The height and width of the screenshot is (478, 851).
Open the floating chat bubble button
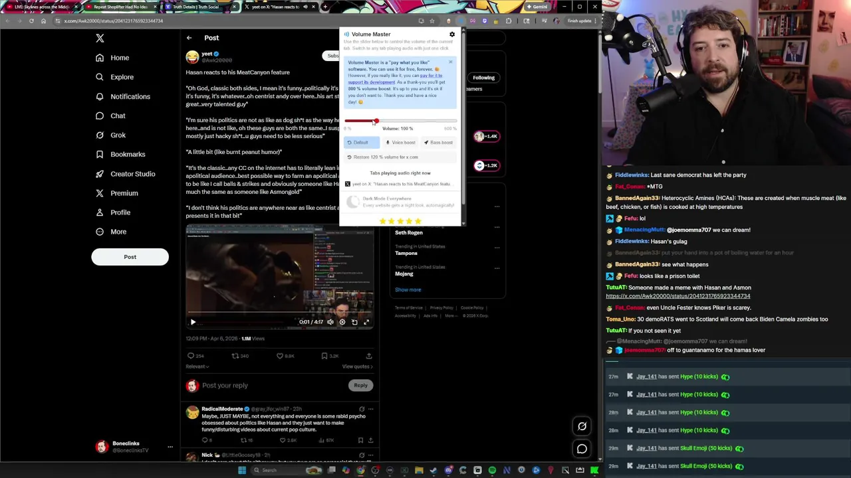[582, 449]
